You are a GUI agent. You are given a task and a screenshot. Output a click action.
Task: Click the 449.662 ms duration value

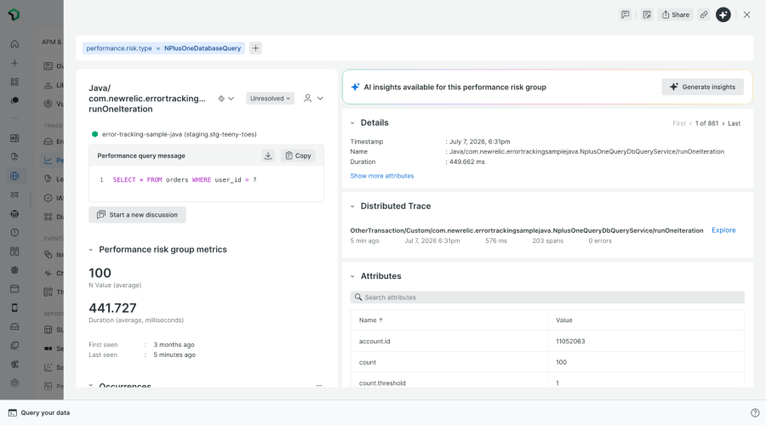[x=467, y=161]
